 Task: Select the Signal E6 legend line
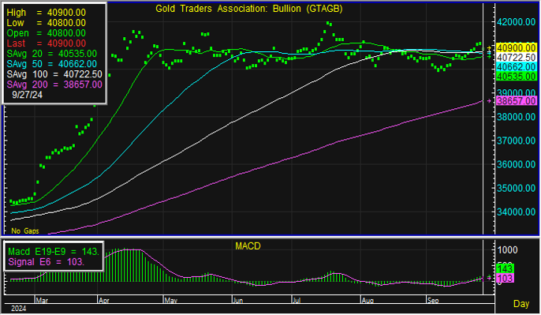(46, 262)
